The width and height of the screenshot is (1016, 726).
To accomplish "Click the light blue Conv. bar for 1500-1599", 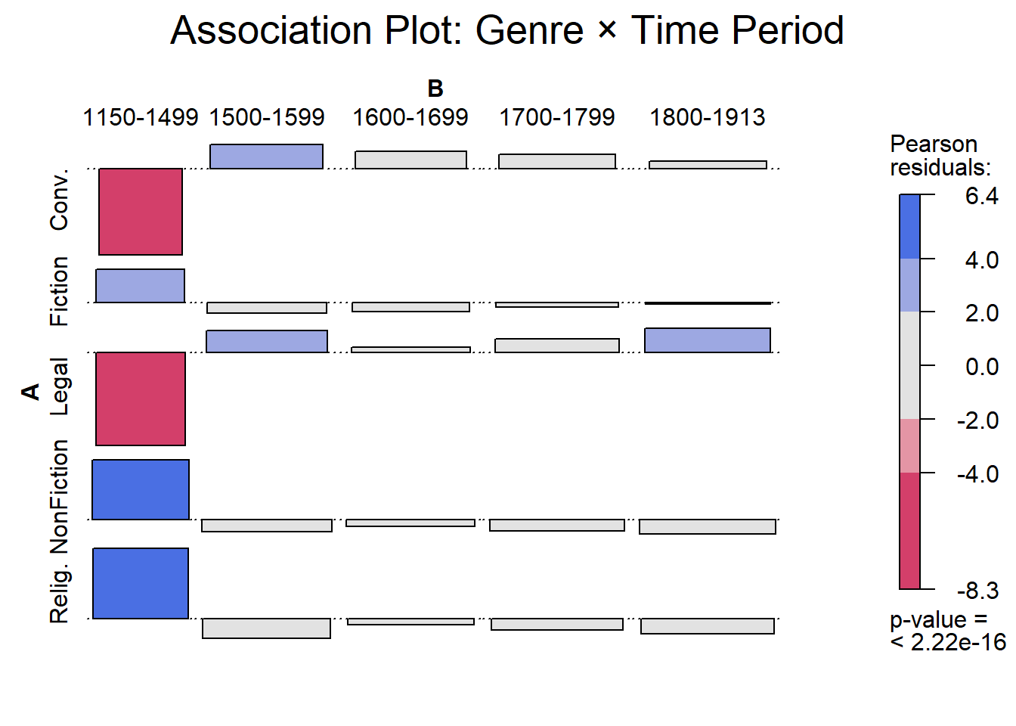I will [266, 157].
